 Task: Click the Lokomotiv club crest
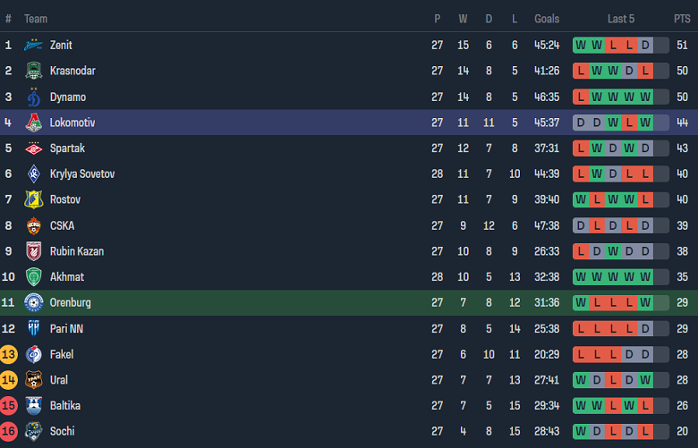(x=34, y=123)
